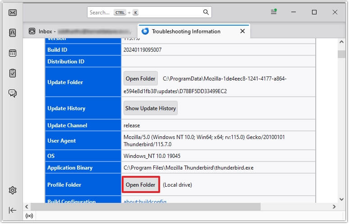Open Folder for the Update Folder row
The height and width of the screenshot is (224, 349).
coord(141,79)
